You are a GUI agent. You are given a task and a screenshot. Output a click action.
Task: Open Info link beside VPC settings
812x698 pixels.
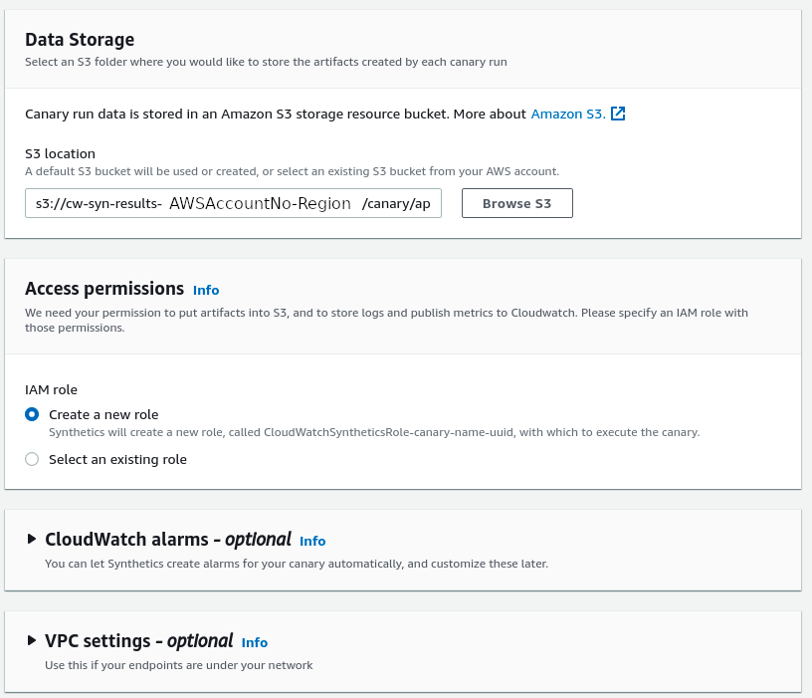[x=255, y=642]
